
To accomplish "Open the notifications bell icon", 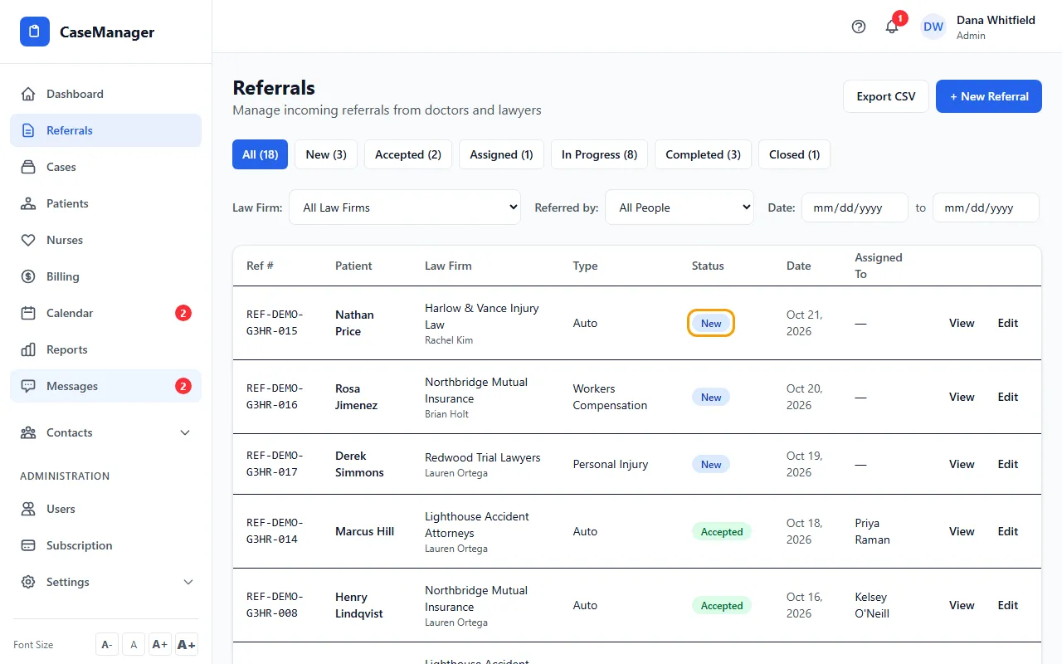I will (x=892, y=27).
